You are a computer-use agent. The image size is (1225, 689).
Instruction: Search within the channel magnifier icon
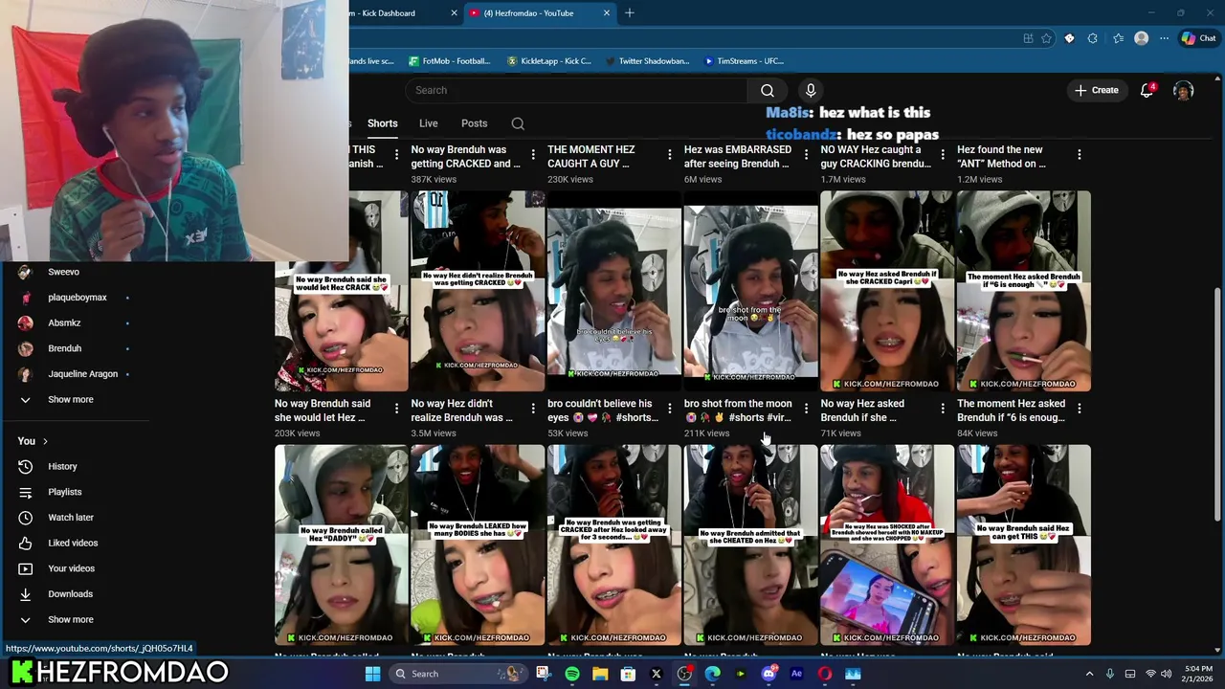[x=518, y=123]
